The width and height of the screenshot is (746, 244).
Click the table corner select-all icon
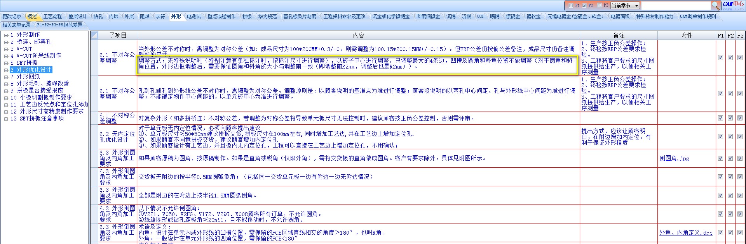(x=94, y=35)
